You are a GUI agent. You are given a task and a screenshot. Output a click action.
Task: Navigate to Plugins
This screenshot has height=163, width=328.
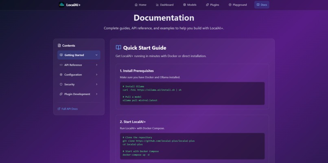(x=212, y=4)
